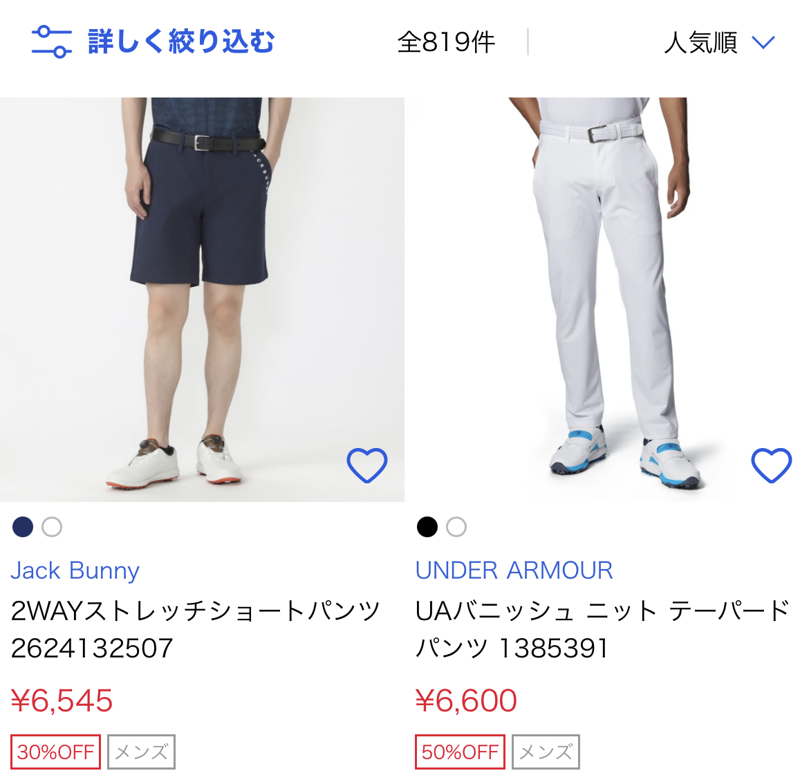This screenshot has width=809, height=782.
Task: View the white tapered pants product image
Action: (607, 299)
